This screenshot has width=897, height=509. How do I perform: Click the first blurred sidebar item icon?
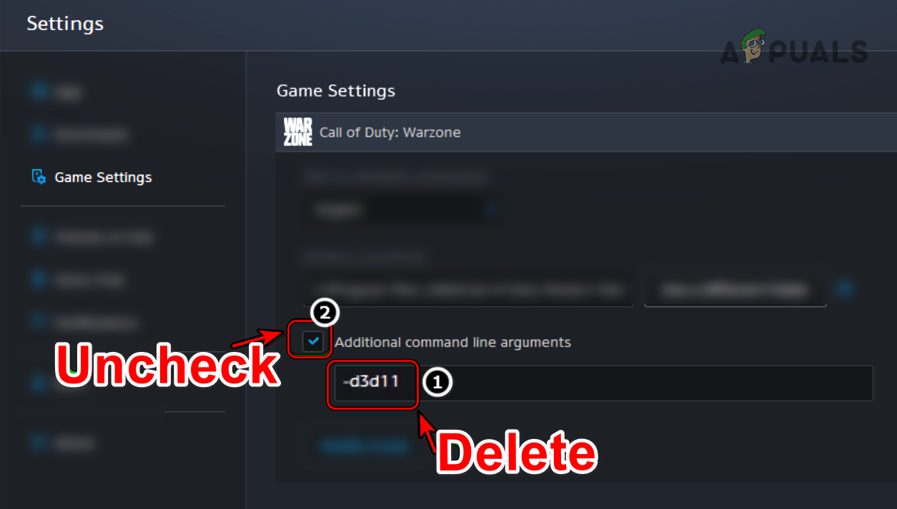(x=39, y=91)
